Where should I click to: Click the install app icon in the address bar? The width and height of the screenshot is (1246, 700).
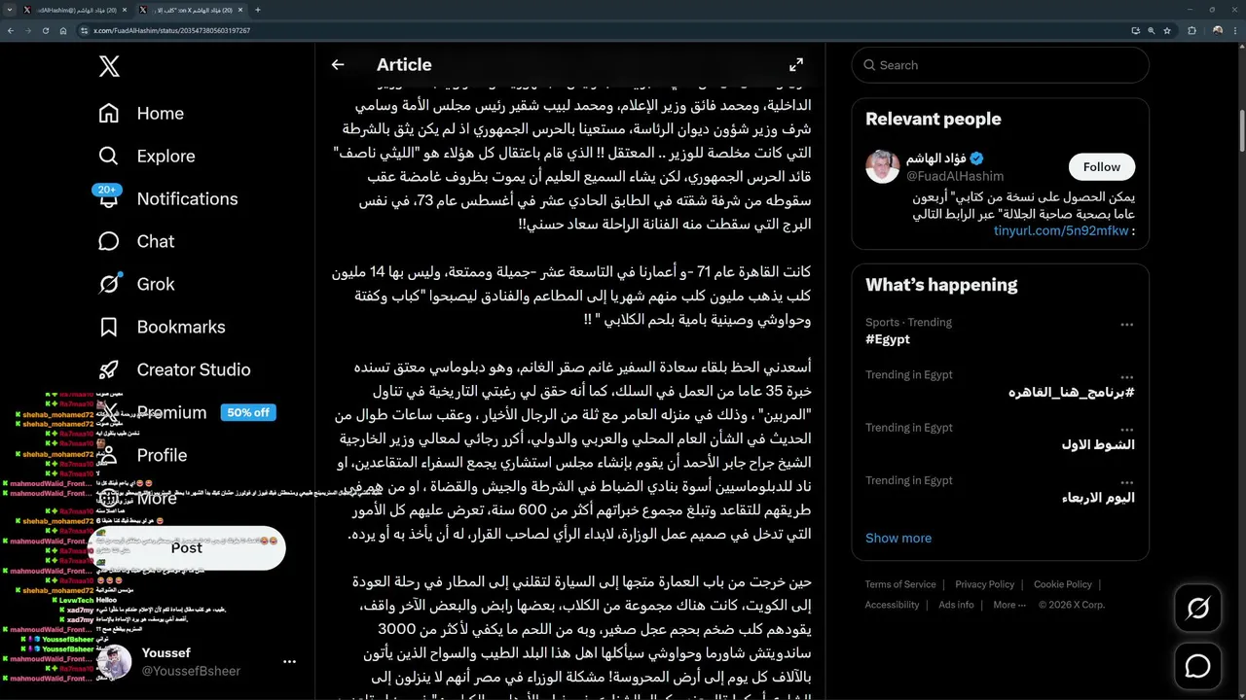tap(1135, 30)
